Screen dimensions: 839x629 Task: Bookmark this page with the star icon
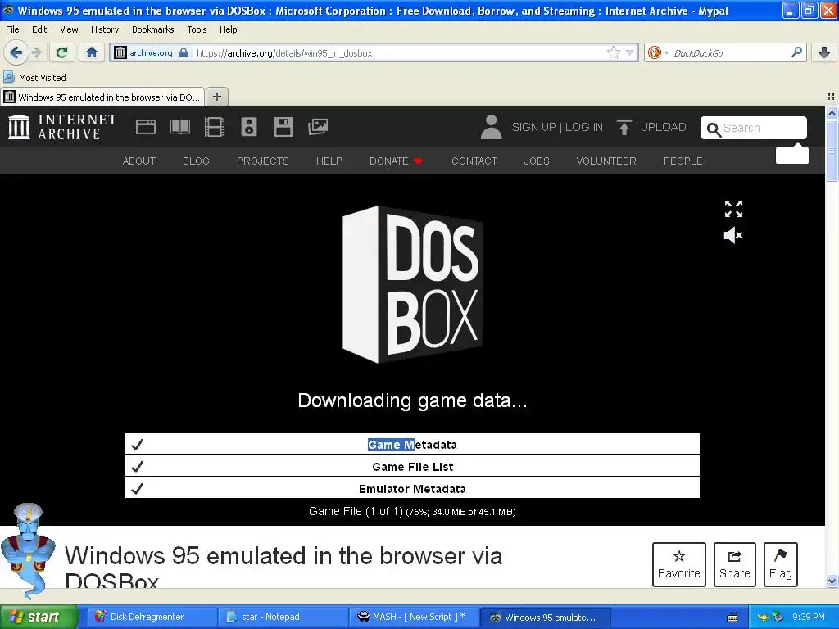click(x=613, y=52)
